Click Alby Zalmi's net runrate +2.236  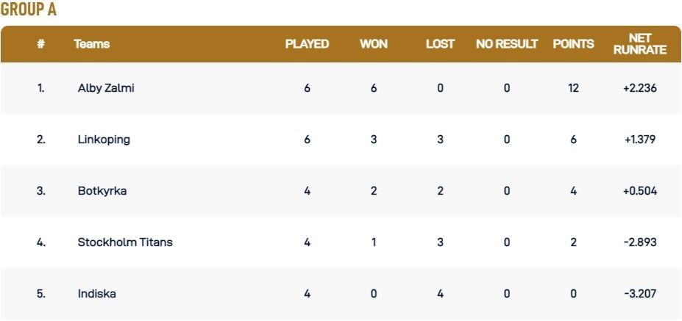640,88
